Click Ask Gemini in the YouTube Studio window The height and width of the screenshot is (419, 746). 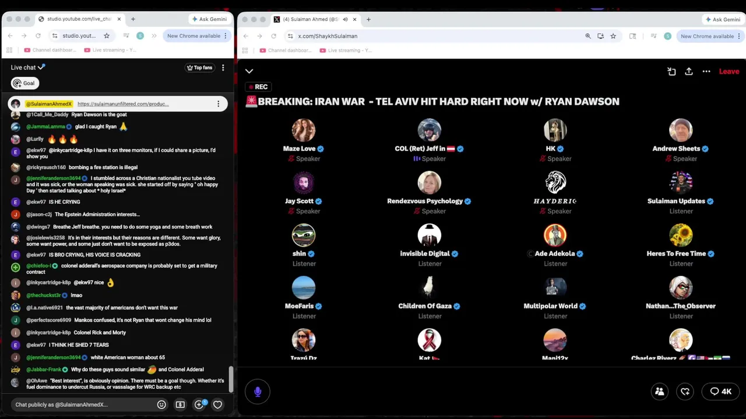click(209, 19)
